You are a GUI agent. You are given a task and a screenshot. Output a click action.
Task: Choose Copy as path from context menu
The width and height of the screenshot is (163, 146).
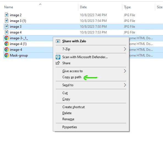pos(72,77)
